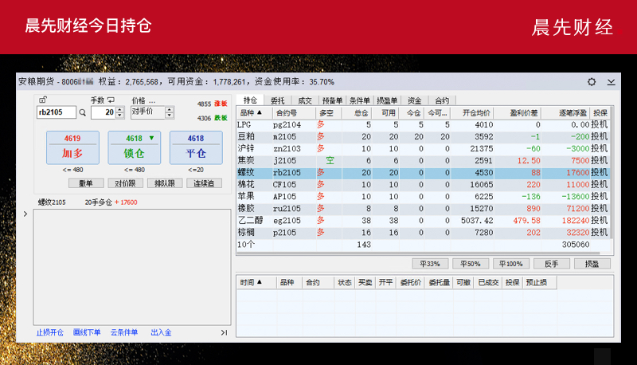Click the 手数 quantity stepper arrows
The height and width of the screenshot is (365, 637).
click(119, 113)
